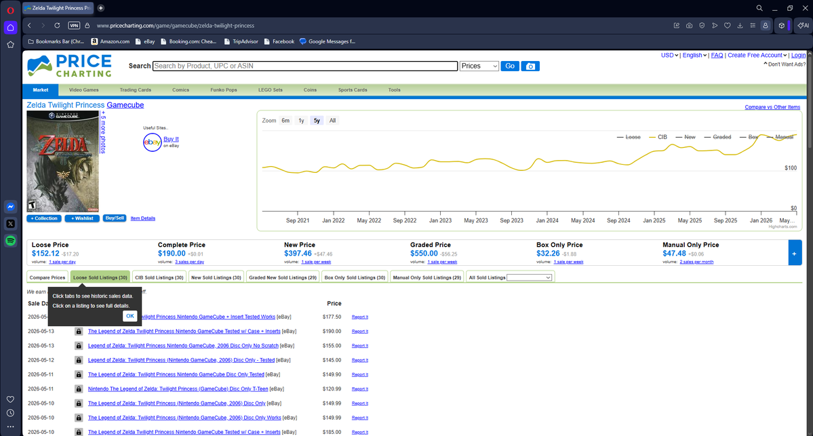Click the product search input field
The height and width of the screenshot is (436, 813).
pyautogui.click(x=305, y=66)
